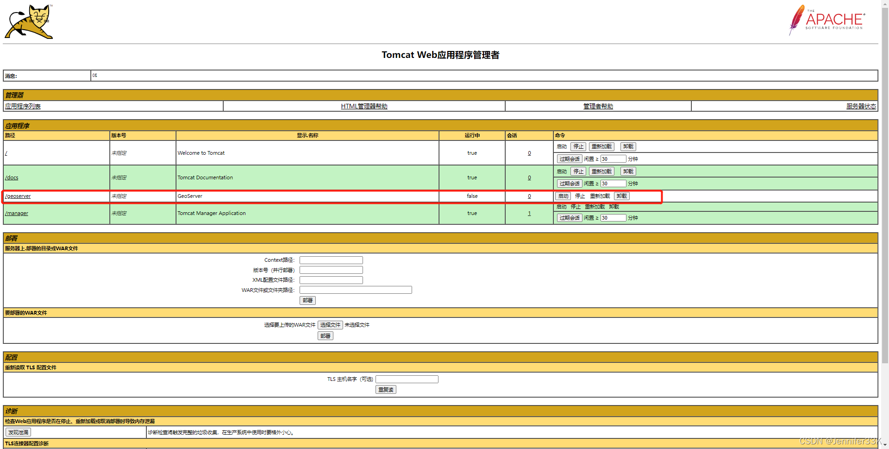
Task: Click the Tomcat cat logo
Action: click(29, 22)
